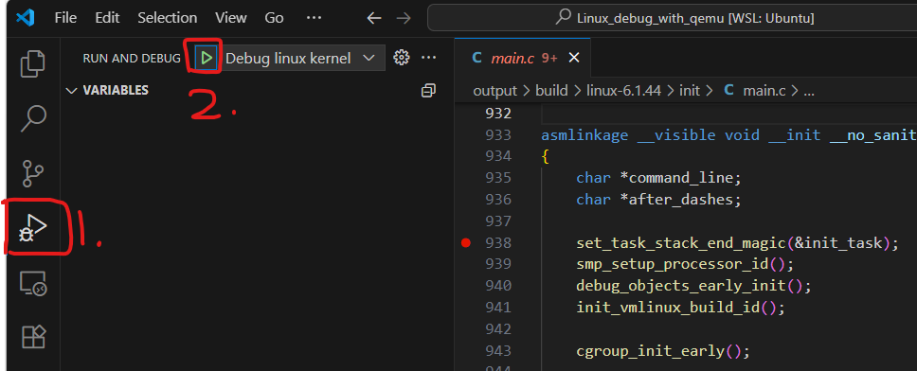This screenshot has width=917, height=371.
Task: Open the Extensions view
Action: pyautogui.click(x=33, y=338)
